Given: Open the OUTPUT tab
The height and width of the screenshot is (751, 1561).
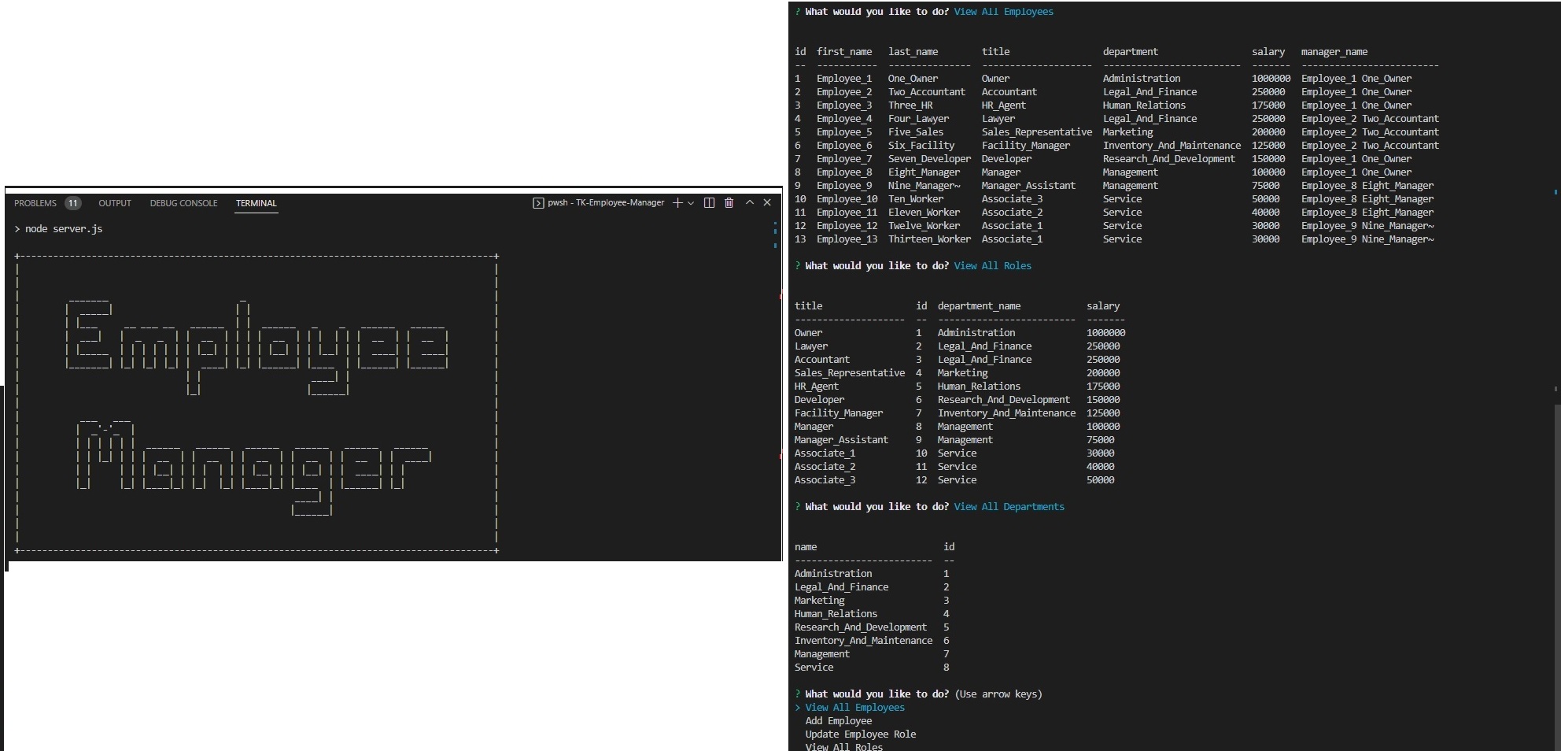Looking at the screenshot, I should tap(115, 203).
